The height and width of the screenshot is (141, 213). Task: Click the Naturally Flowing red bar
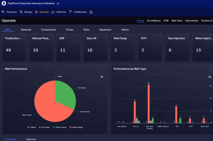[x=149, y=104]
